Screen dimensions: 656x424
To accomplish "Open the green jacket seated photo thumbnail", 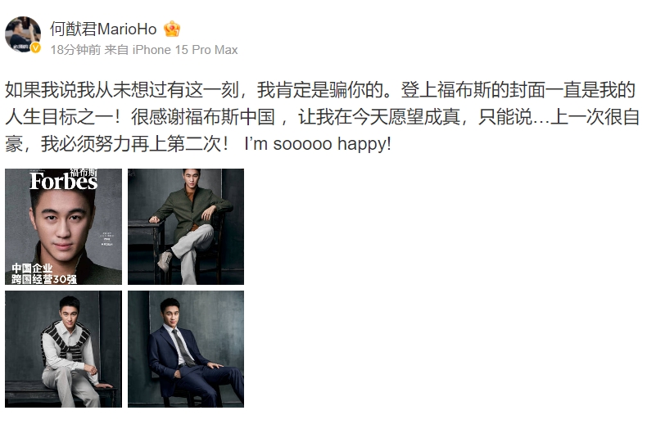I will click(x=186, y=227).
